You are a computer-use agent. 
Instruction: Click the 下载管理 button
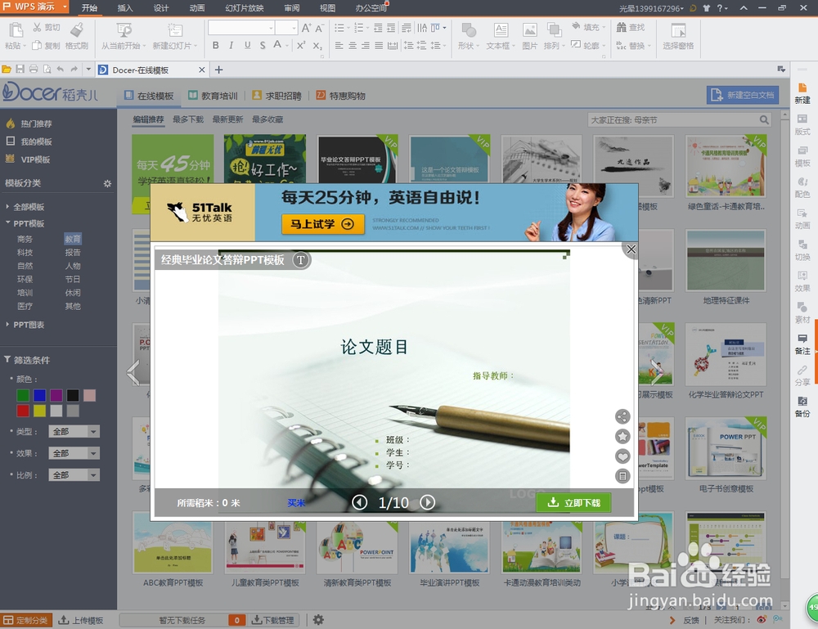click(272, 620)
